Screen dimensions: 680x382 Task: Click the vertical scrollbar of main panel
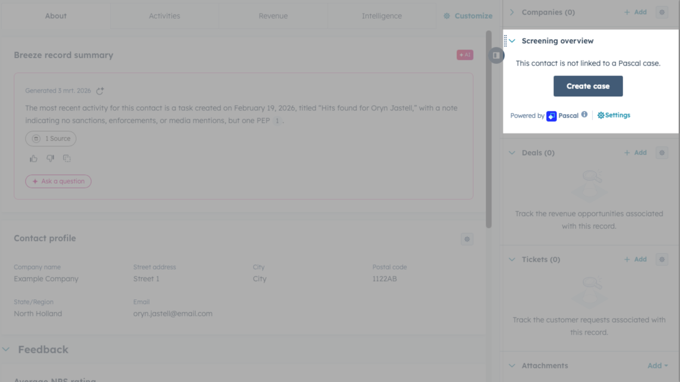[489, 130]
